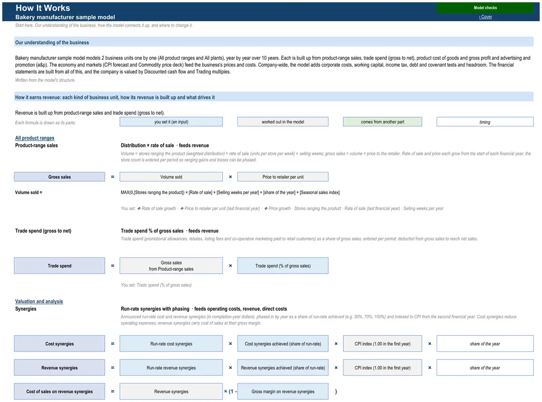Follow the "All product ranges" link

[x=35, y=138]
